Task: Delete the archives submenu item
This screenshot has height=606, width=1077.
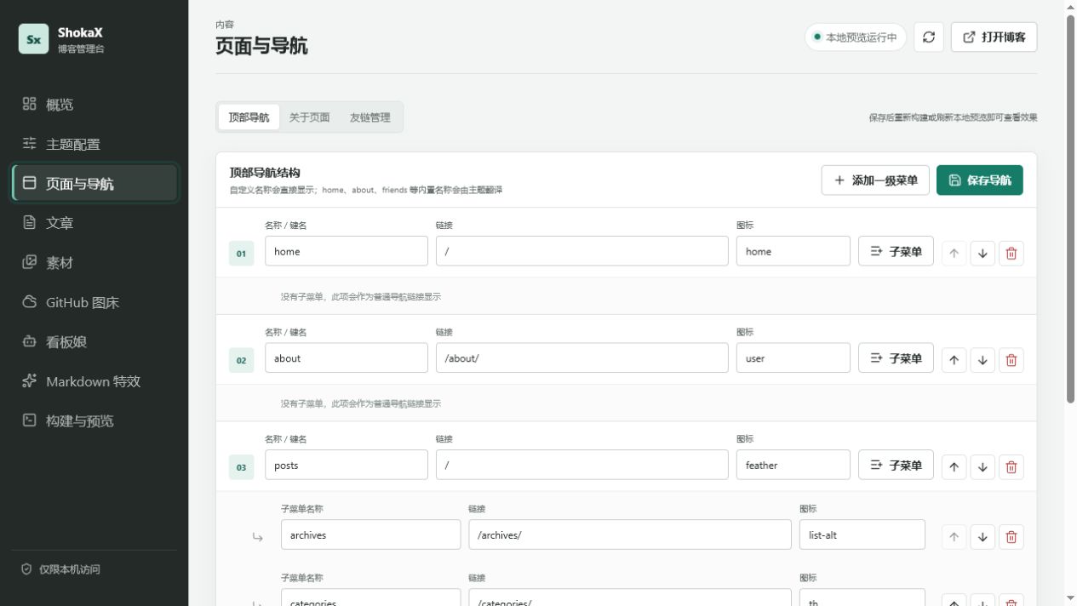Action: pos(1011,537)
